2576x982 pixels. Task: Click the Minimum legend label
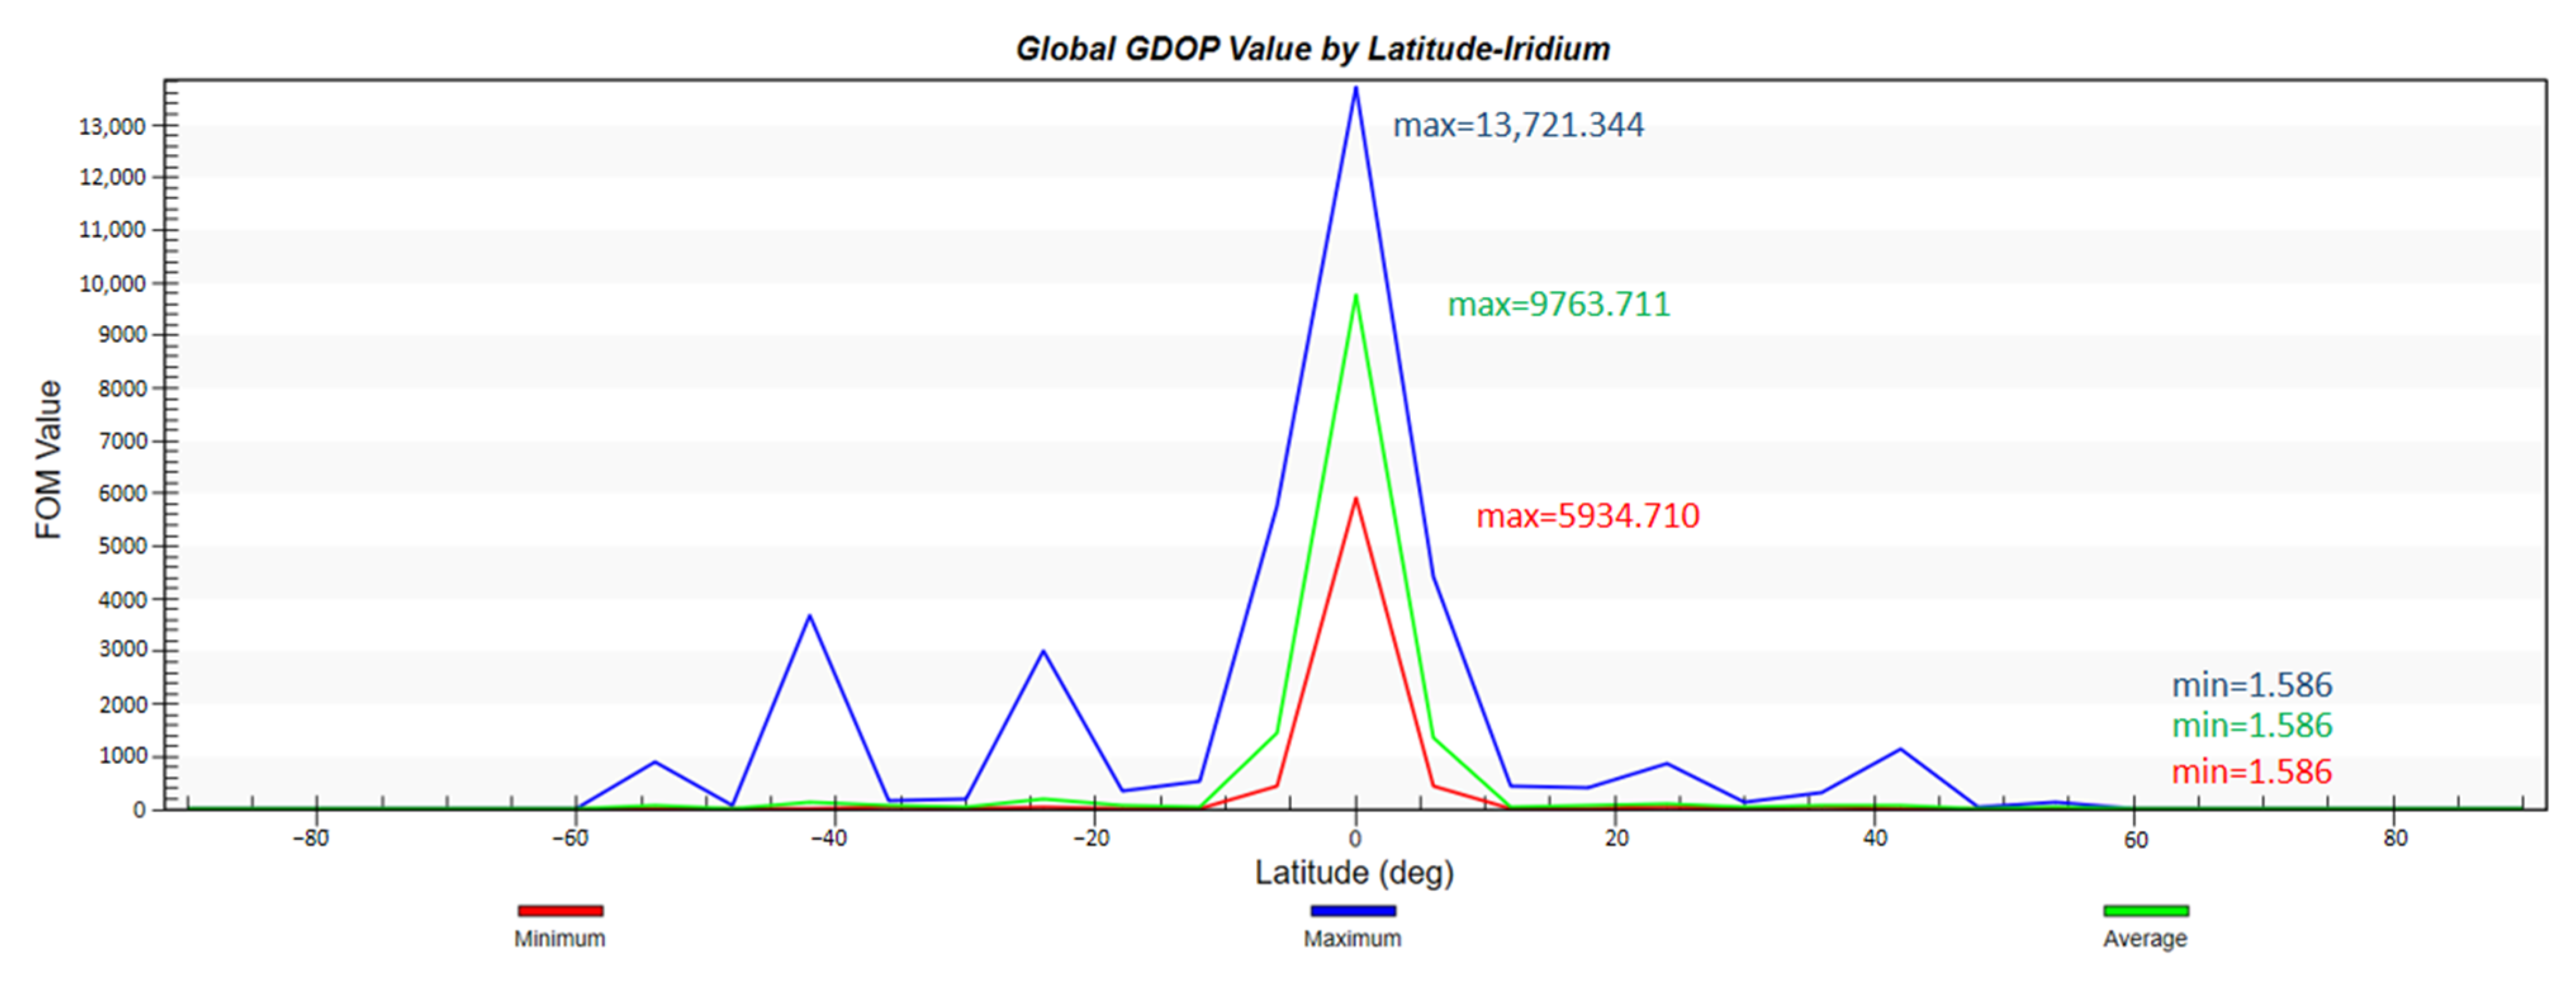[x=559, y=939]
